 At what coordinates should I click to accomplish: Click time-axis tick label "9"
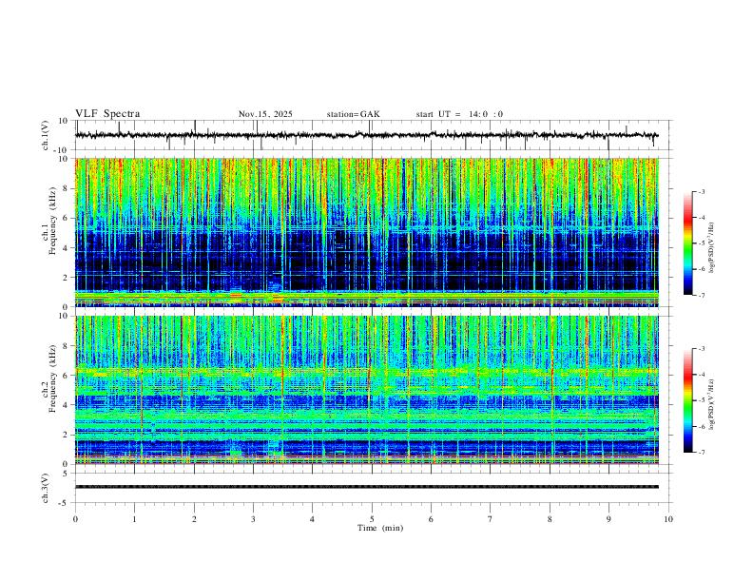(608, 519)
